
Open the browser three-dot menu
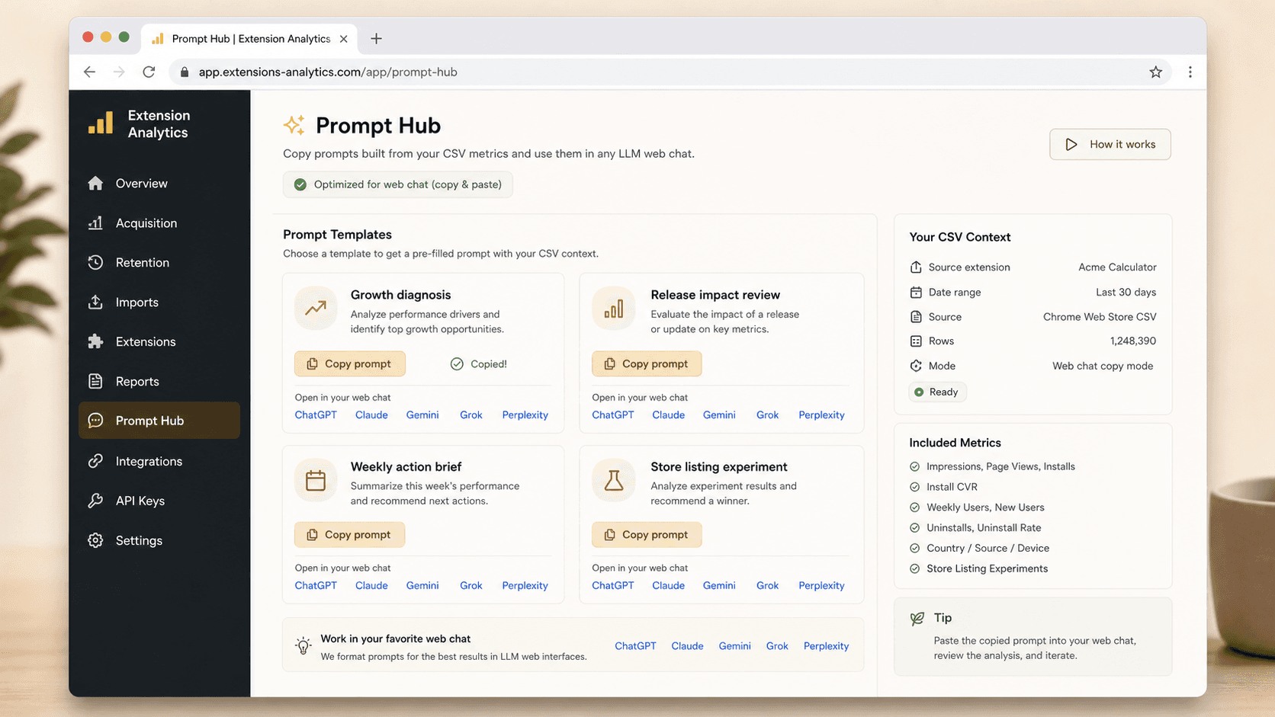pyautogui.click(x=1190, y=72)
